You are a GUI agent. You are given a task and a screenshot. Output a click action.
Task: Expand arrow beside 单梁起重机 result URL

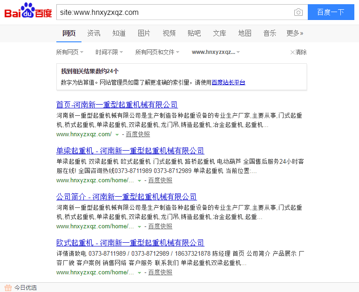click(x=139, y=181)
